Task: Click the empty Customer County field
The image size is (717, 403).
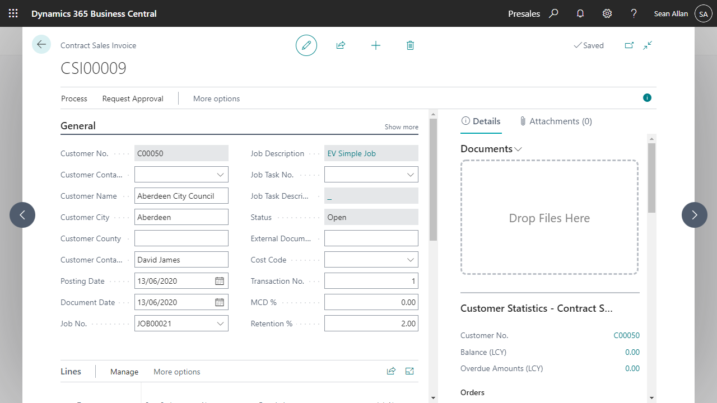Action: [181, 238]
